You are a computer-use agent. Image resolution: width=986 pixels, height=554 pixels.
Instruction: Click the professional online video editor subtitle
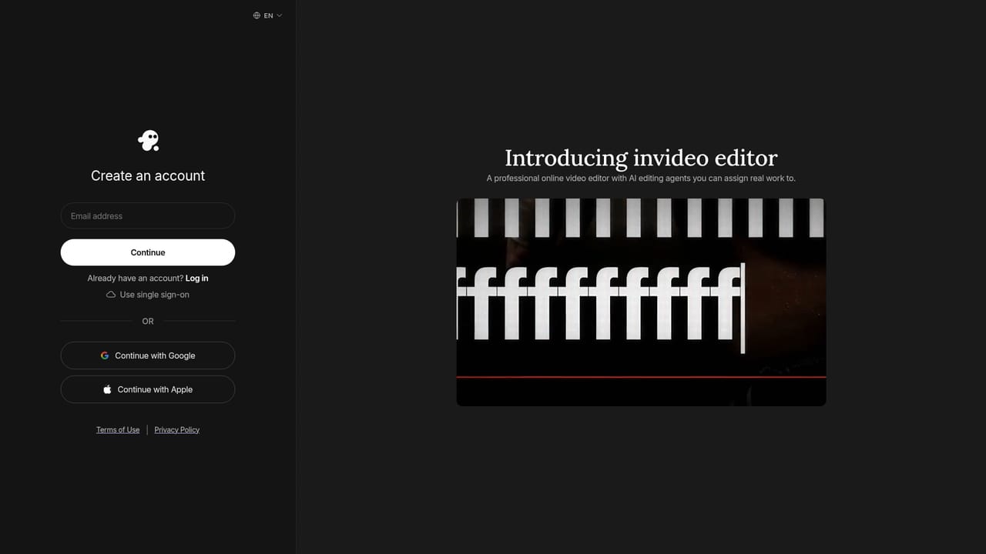coord(641,179)
